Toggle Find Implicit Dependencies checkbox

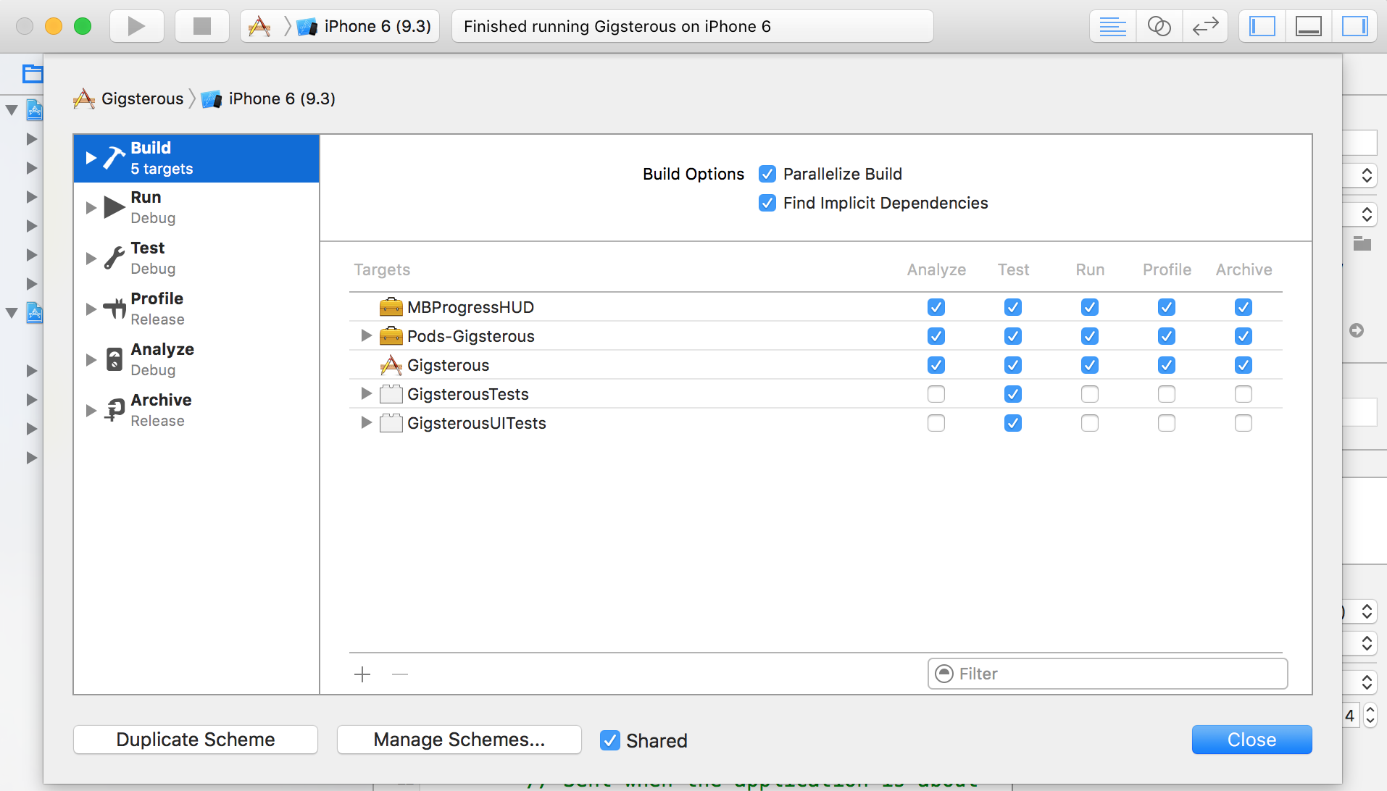767,203
